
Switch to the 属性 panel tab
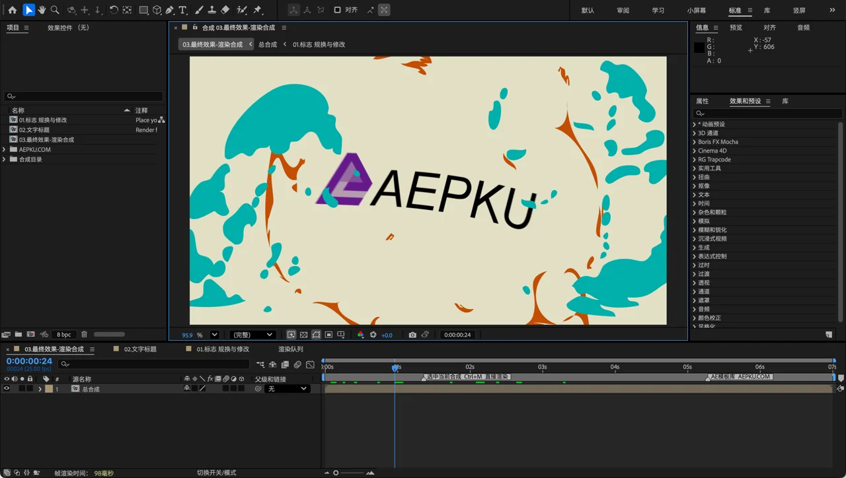click(x=702, y=101)
